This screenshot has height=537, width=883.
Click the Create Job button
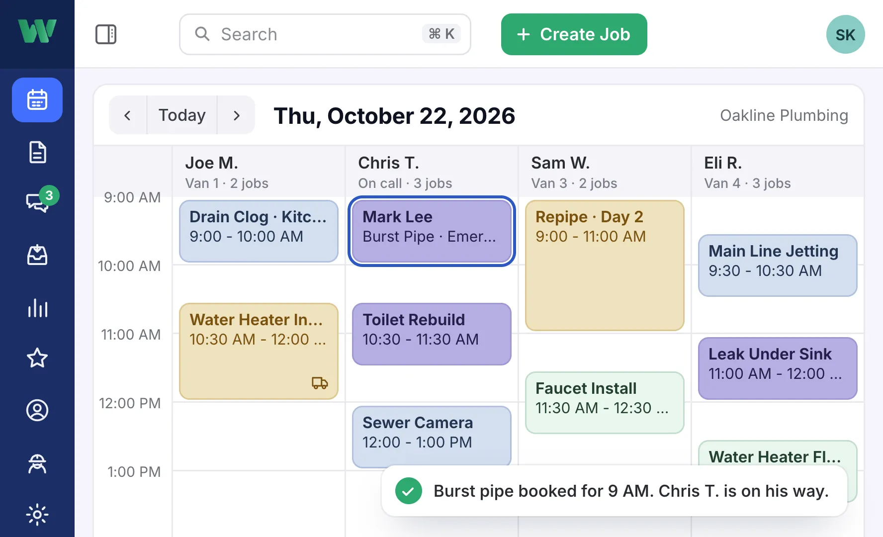click(574, 34)
